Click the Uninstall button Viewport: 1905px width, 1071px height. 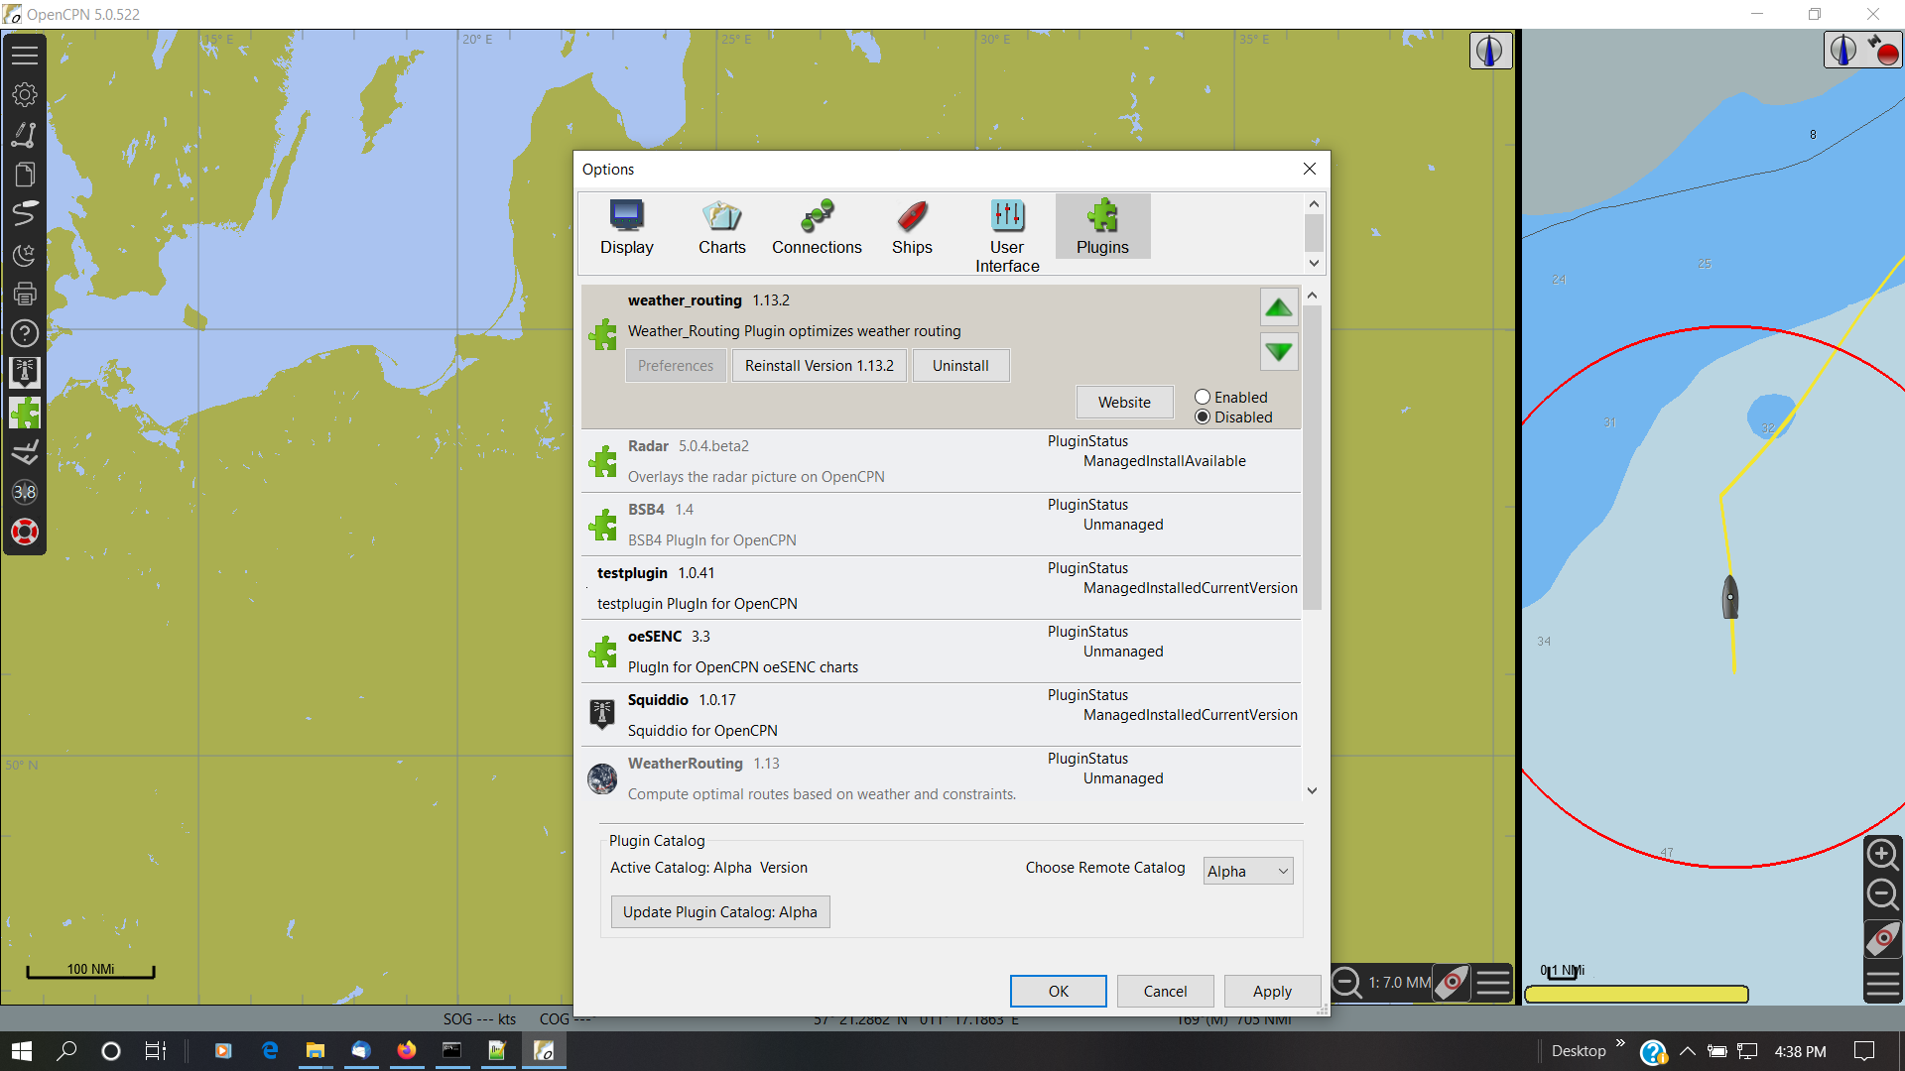point(960,366)
